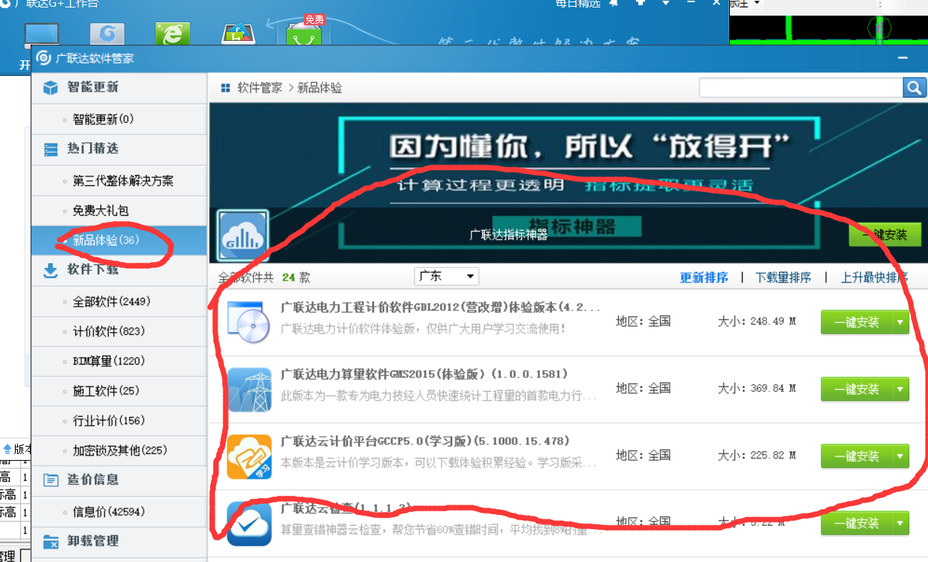
Task: Click the 大小: 248.49 M text
Action: coord(757,322)
